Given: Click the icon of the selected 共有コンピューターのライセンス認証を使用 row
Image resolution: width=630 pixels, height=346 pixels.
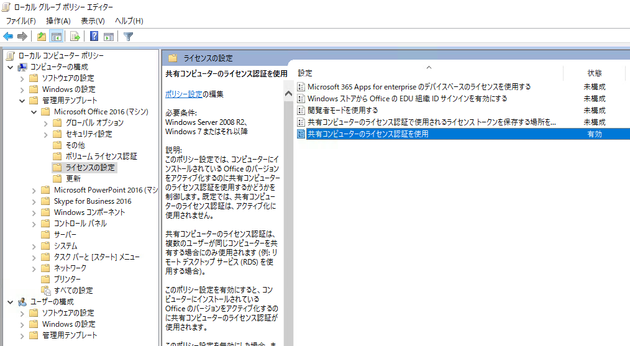Looking at the screenshot, I should tap(301, 134).
